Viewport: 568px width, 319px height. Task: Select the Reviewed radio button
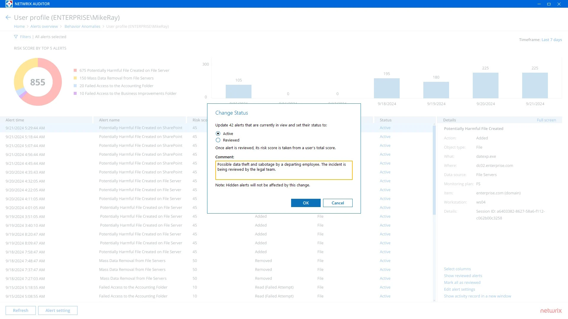[218, 140]
